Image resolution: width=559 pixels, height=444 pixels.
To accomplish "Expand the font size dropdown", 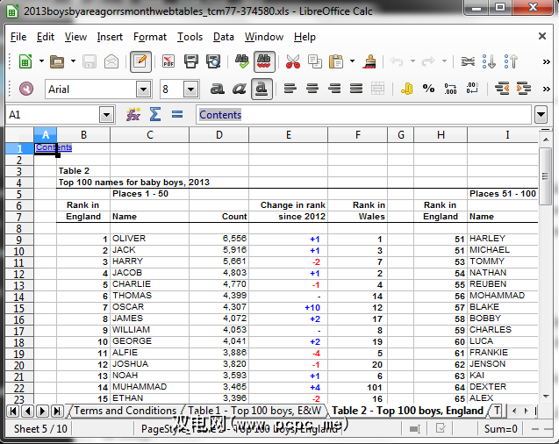I will pyautogui.click(x=190, y=89).
